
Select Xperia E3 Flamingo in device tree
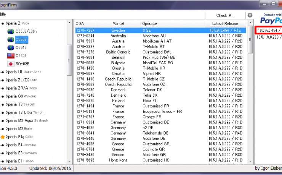(21, 153)
